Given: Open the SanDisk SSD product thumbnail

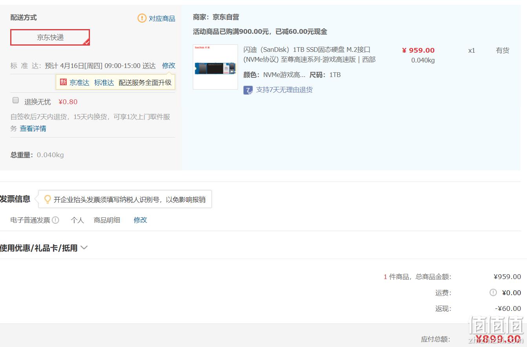Looking at the screenshot, I should pyautogui.click(x=215, y=67).
